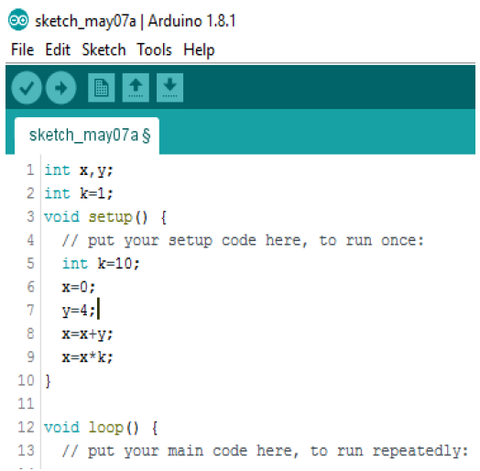The width and height of the screenshot is (480, 471).
Task: Click the window title 'sketch_may07a | Arduino 1.8.1'
Action: 136,21
